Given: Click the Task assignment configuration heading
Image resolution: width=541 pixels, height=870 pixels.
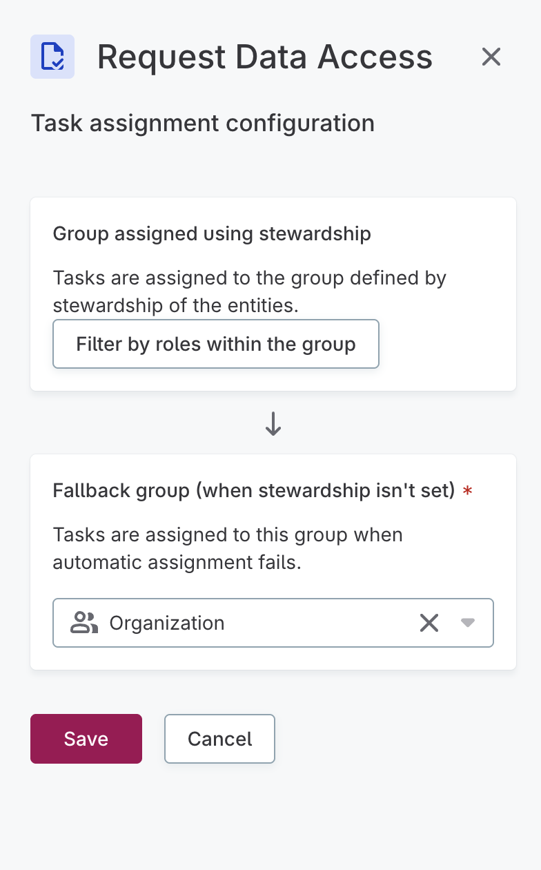Looking at the screenshot, I should (x=203, y=124).
